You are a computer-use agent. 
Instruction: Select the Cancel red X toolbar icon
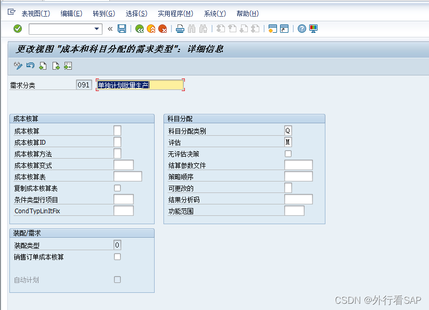tap(163, 30)
